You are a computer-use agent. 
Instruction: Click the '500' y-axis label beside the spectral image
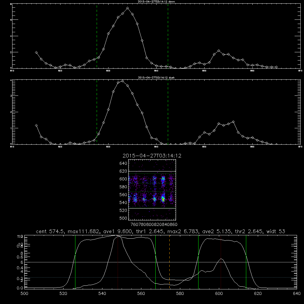click(123, 218)
